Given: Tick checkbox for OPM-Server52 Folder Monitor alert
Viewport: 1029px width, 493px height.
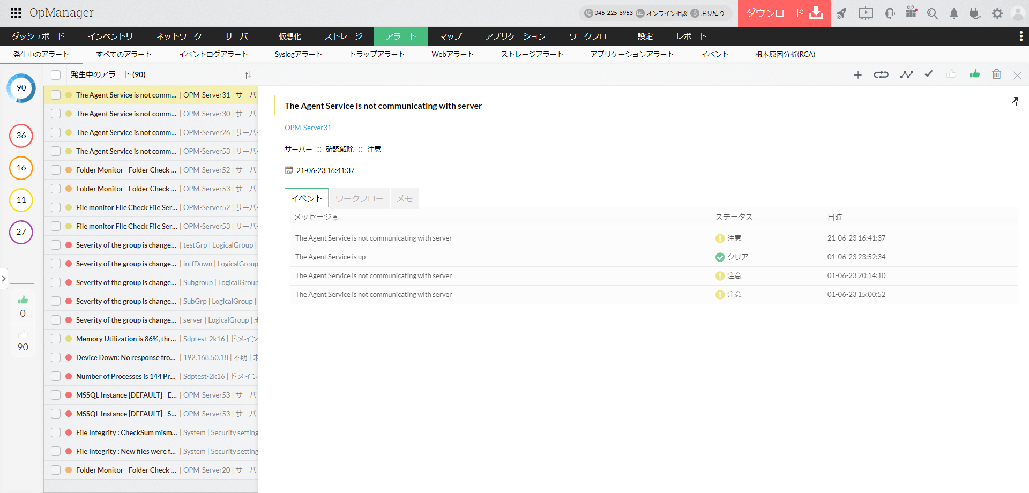Looking at the screenshot, I should [x=56, y=170].
